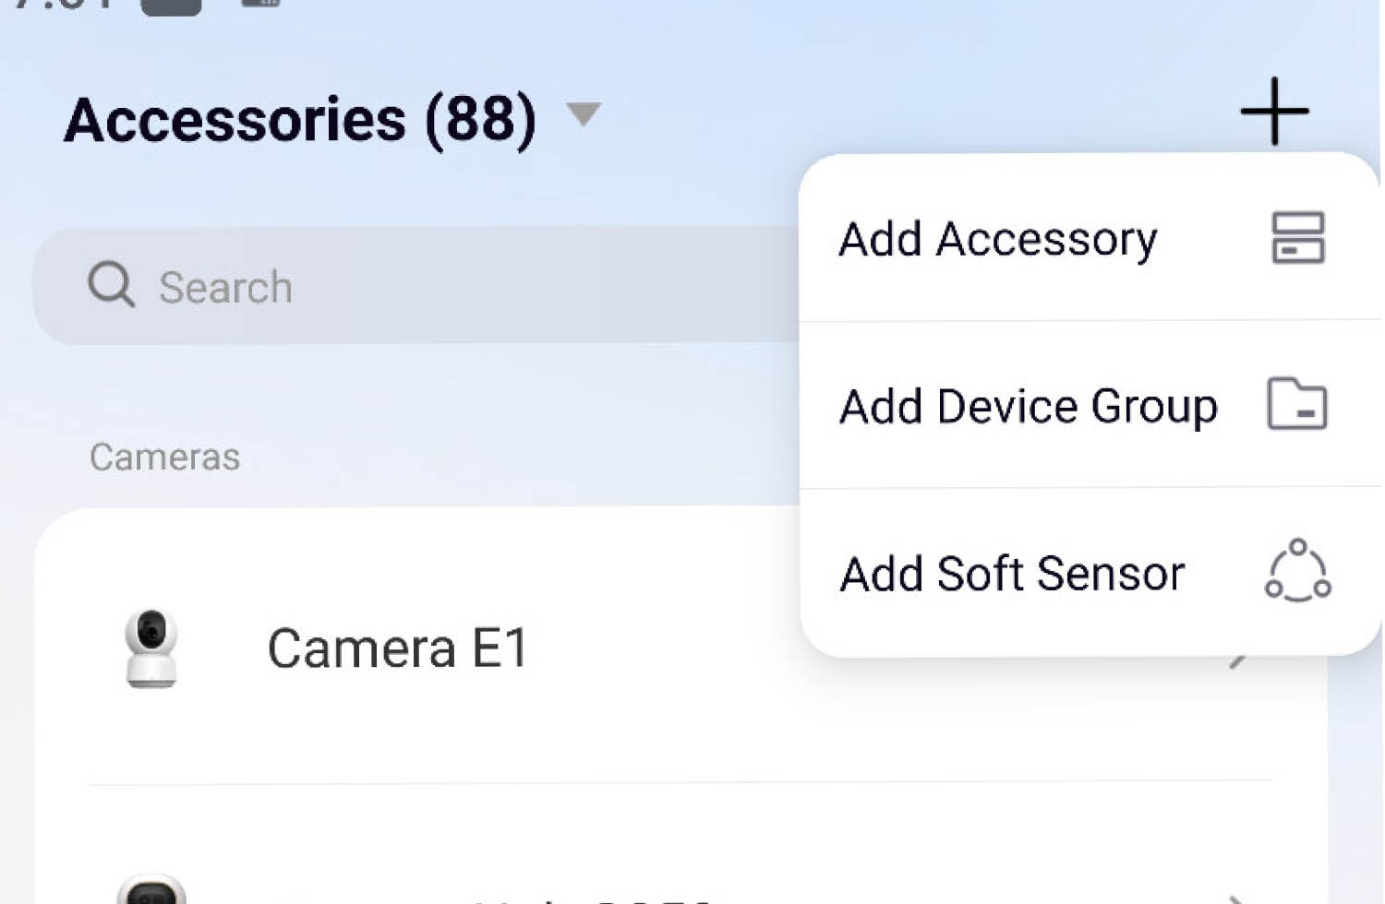This screenshot has width=1385, height=904.
Task: Click the Accessories (88) title
Action: (300, 120)
